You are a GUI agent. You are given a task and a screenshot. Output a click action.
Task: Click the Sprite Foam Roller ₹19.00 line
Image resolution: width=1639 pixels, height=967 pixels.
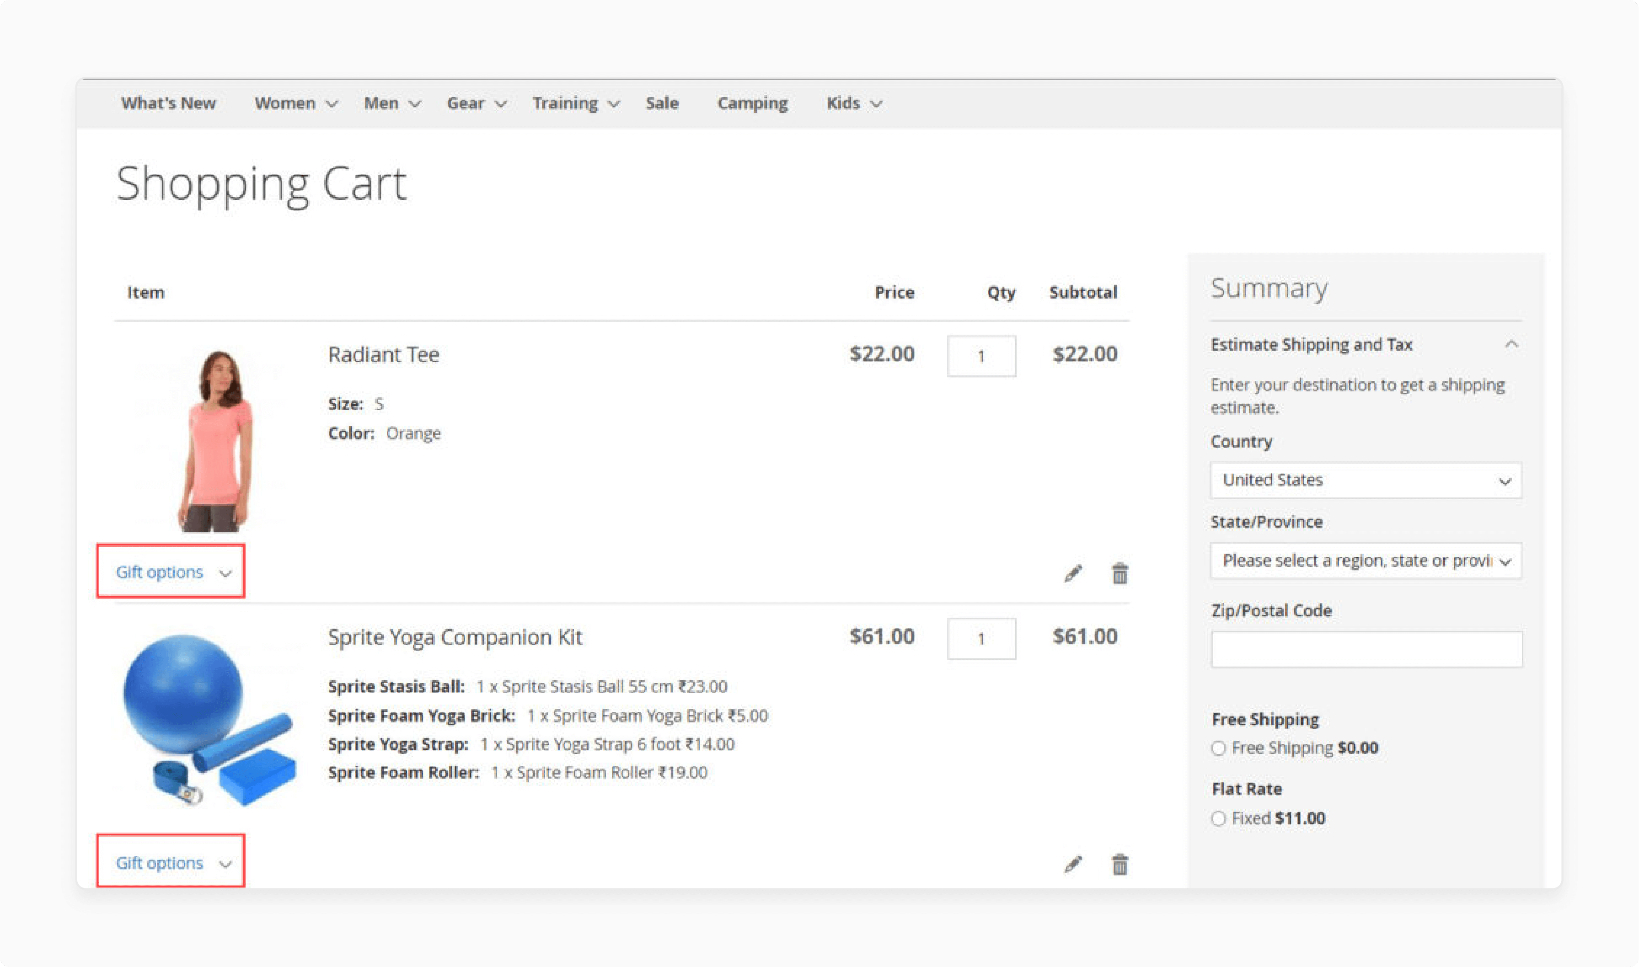517,773
